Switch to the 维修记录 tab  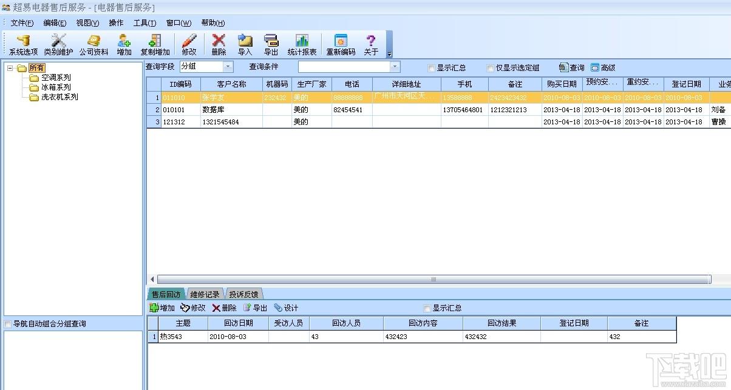pos(205,294)
